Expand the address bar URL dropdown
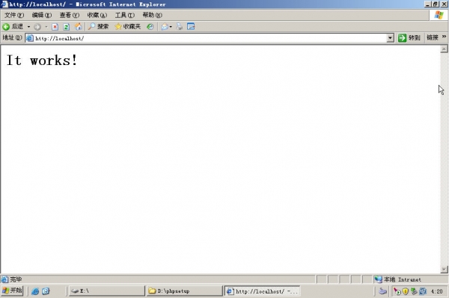Viewport: 449px width, 298px height. click(x=390, y=38)
